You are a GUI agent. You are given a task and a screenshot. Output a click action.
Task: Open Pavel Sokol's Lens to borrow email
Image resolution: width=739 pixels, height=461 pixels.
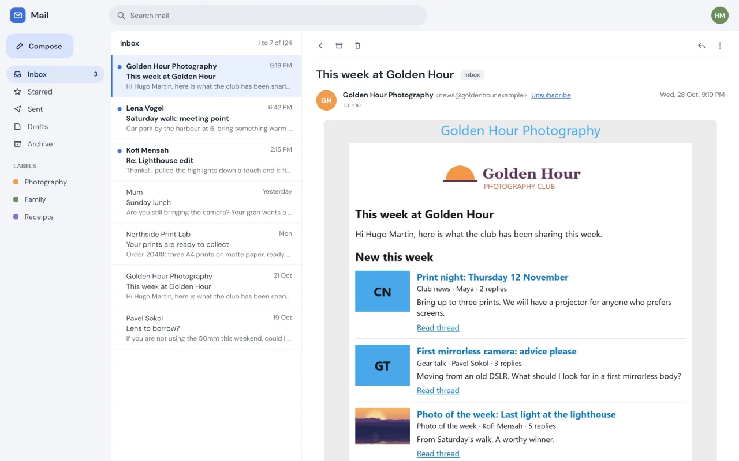coord(206,328)
